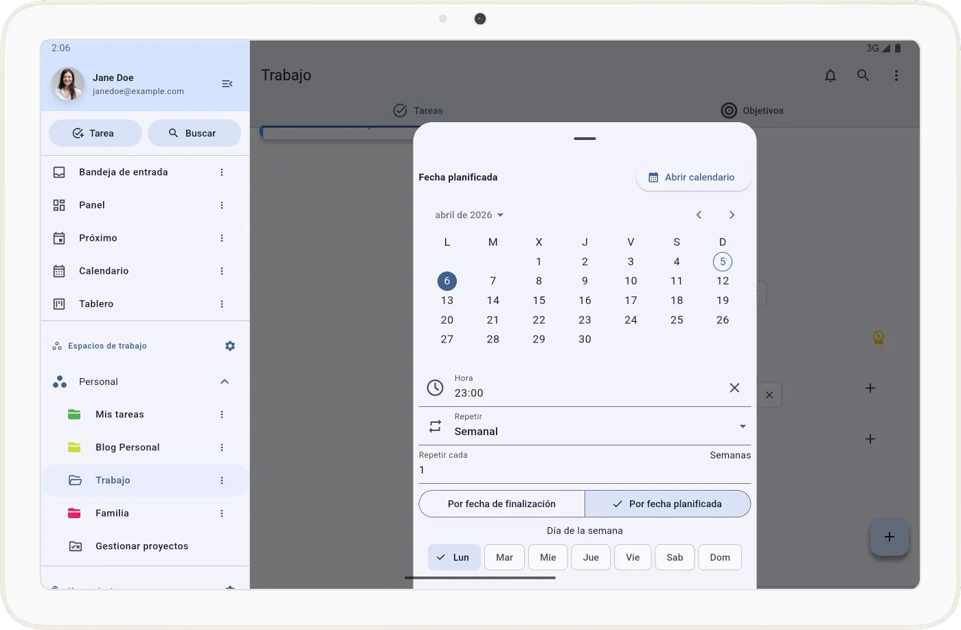
Task: Clear the Hora time value
Action: click(x=734, y=388)
